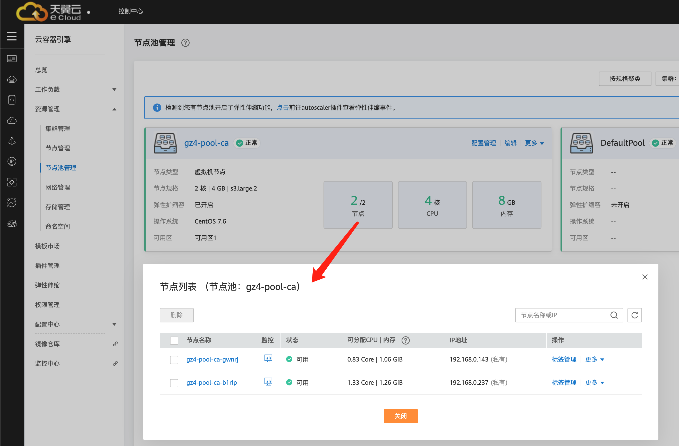Close node list dialog with X icon
The width and height of the screenshot is (679, 446).
pyautogui.click(x=644, y=277)
